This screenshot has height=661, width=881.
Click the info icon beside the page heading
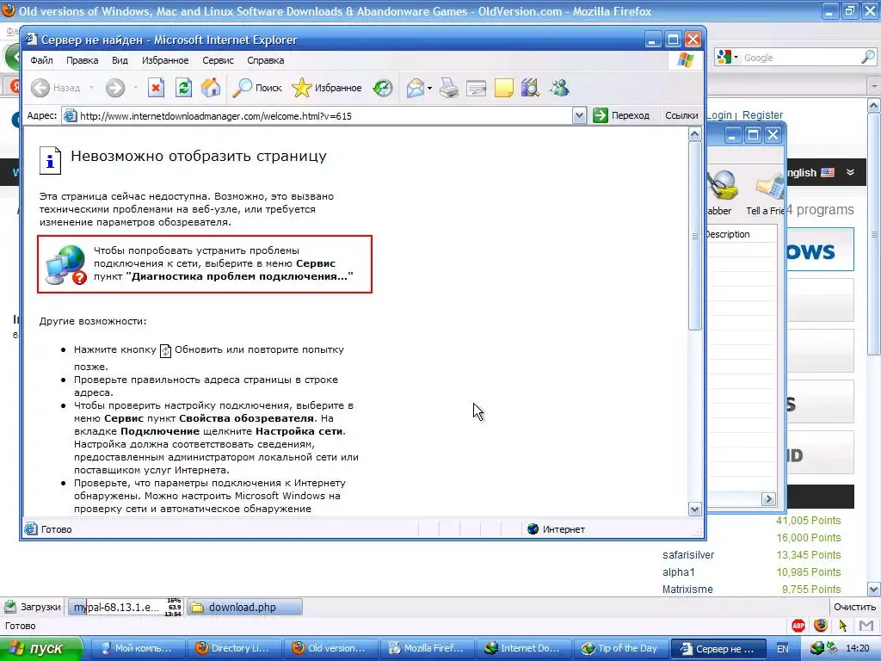pyautogui.click(x=50, y=160)
